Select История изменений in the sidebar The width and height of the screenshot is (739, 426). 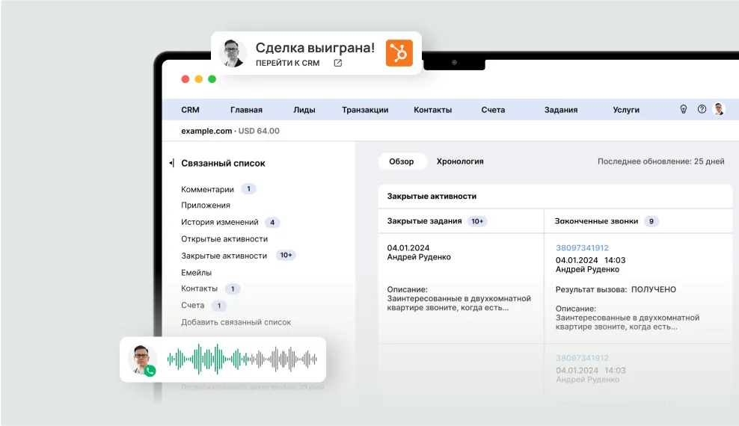[219, 222]
